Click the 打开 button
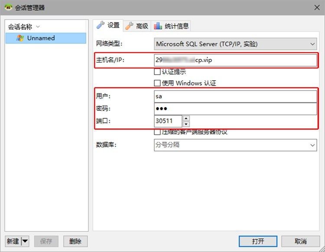 (x=258, y=241)
